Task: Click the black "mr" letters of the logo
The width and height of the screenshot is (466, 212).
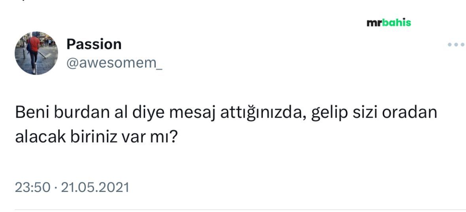Action: coord(374,23)
